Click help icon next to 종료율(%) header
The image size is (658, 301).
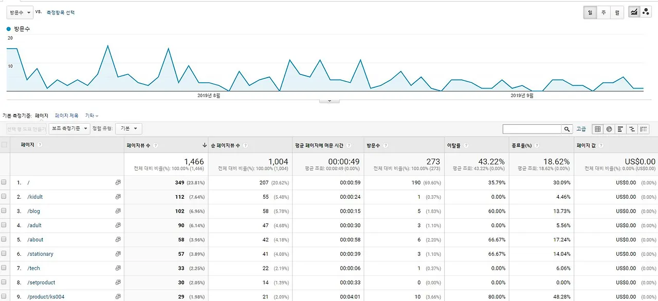click(537, 145)
